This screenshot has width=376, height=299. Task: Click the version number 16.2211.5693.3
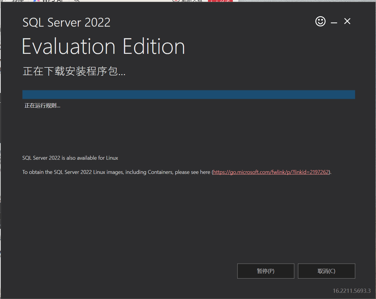(351, 291)
